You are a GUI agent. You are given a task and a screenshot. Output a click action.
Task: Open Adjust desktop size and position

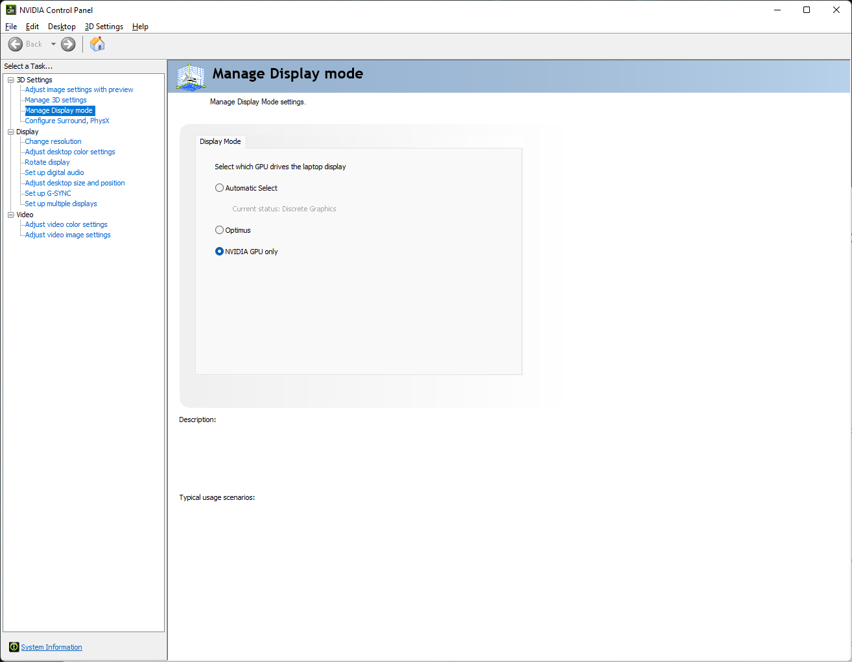click(75, 183)
